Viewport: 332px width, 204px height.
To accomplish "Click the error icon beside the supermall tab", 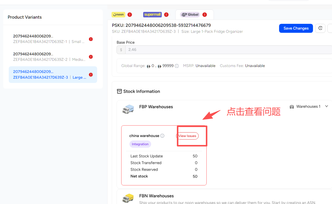I will point(166,15).
